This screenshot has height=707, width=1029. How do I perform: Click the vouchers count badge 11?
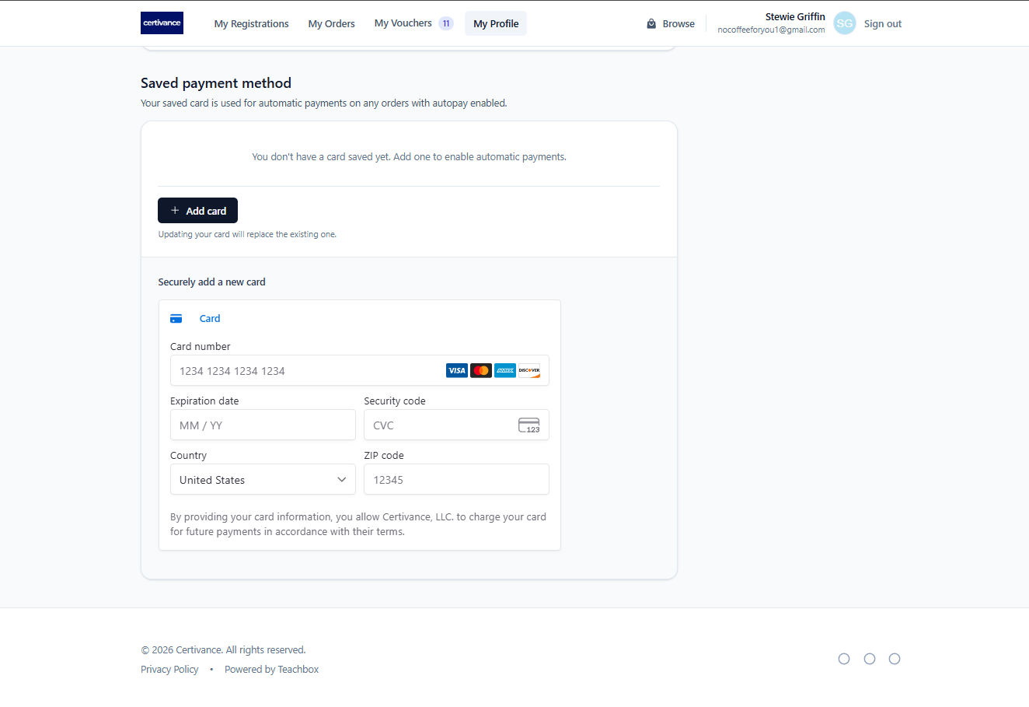(446, 23)
